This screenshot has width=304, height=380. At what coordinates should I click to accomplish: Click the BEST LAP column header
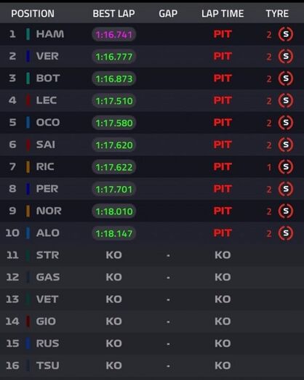(x=113, y=14)
